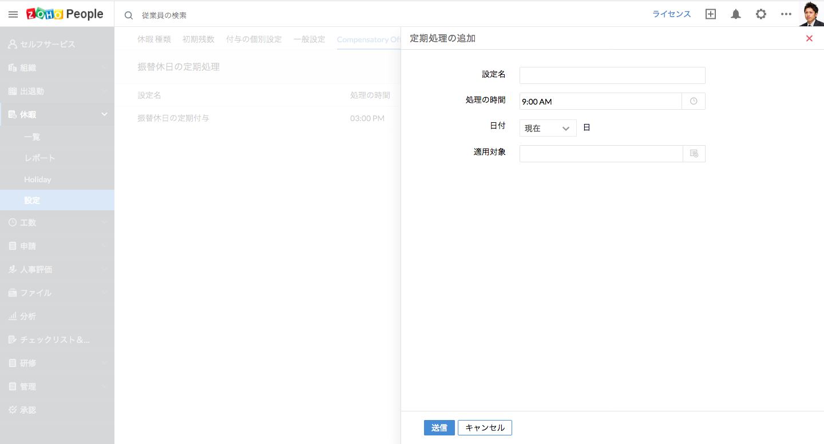Click the 送信 submit button
The height and width of the screenshot is (444, 824).
pos(439,427)
